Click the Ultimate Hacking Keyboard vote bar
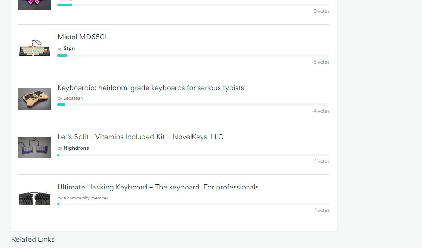 (193, 204)
